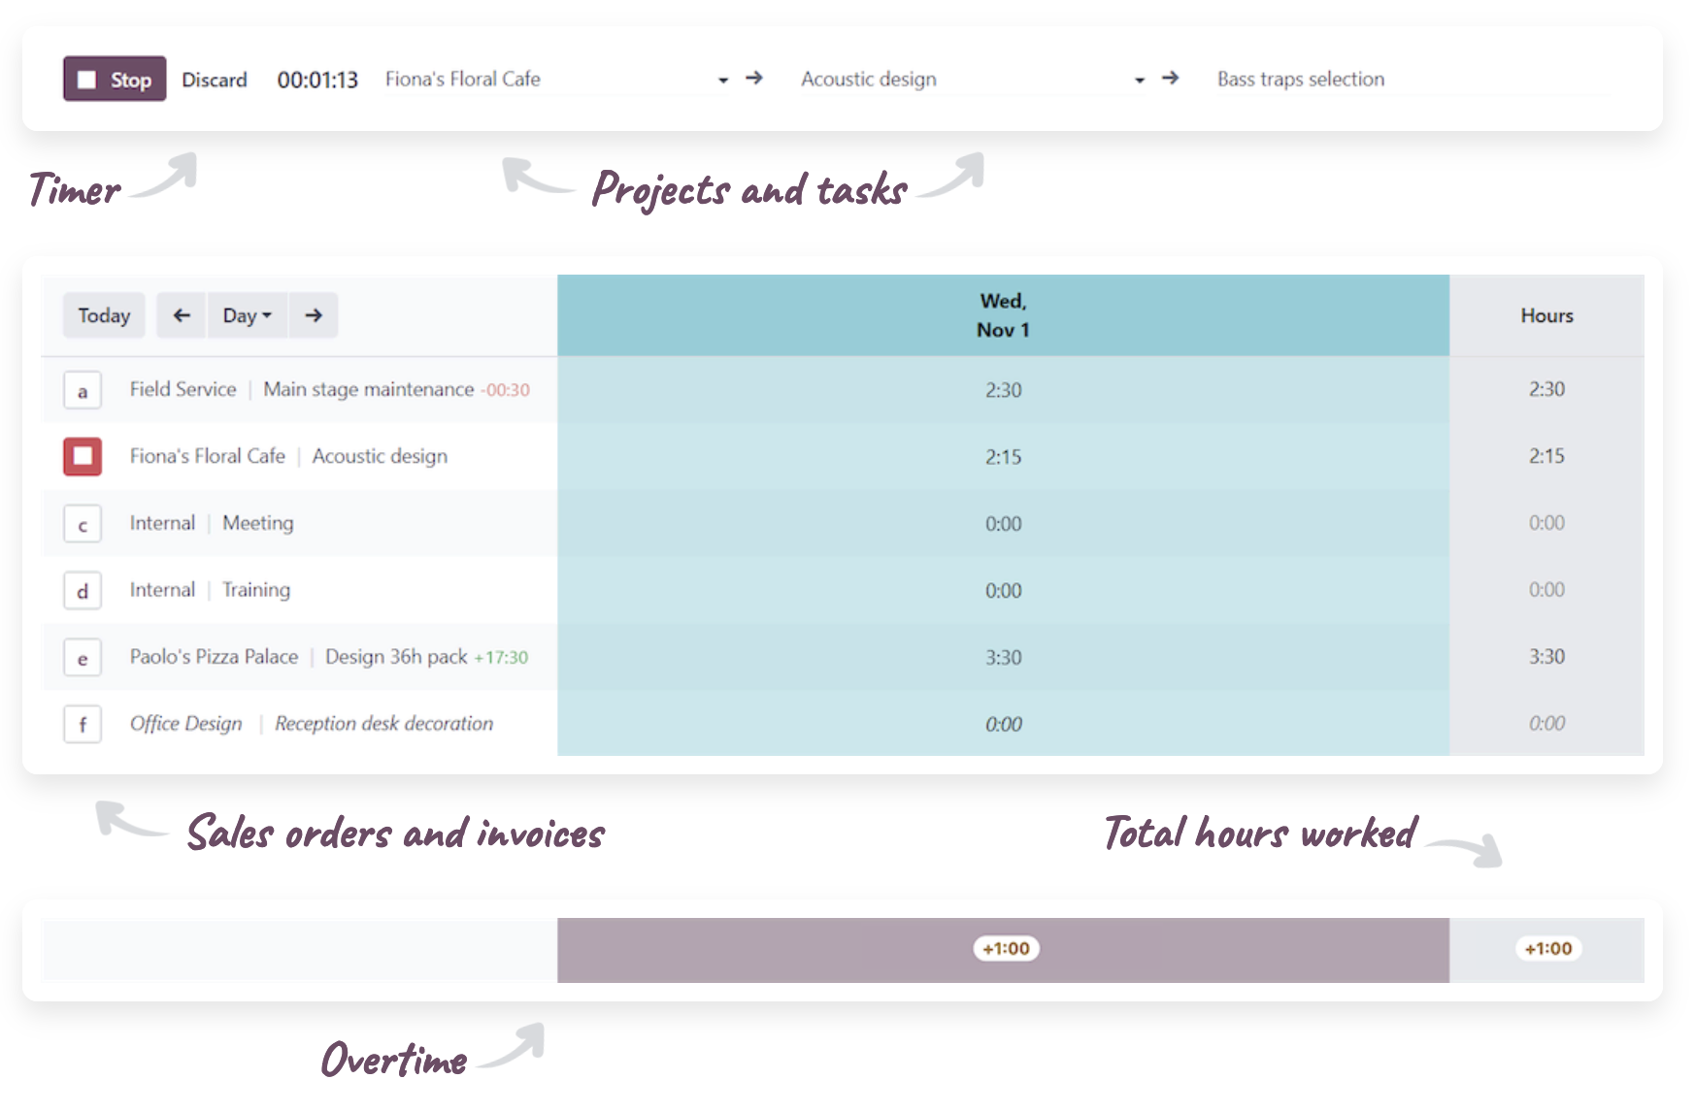Start timer 'a' for Main stage maintenance
This screenshot has width=1695, height=1112.
coord(83,390)
